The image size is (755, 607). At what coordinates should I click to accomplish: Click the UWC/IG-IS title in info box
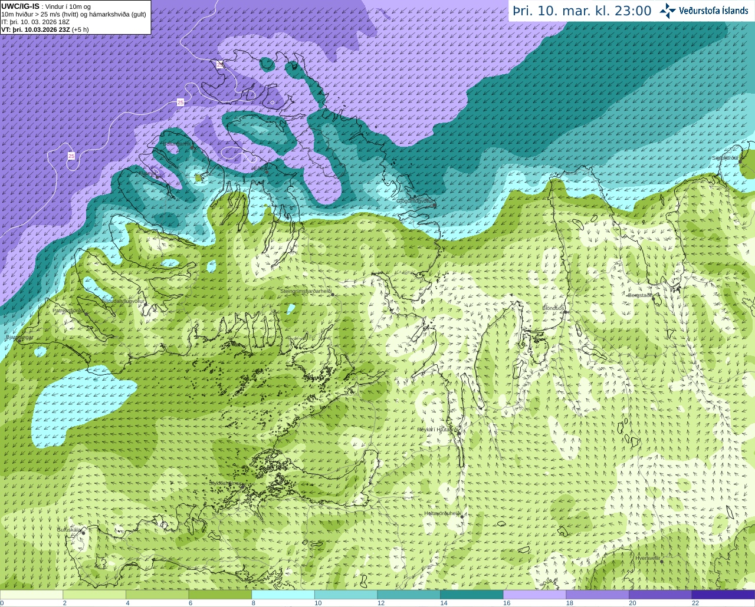tap(20, 6)
